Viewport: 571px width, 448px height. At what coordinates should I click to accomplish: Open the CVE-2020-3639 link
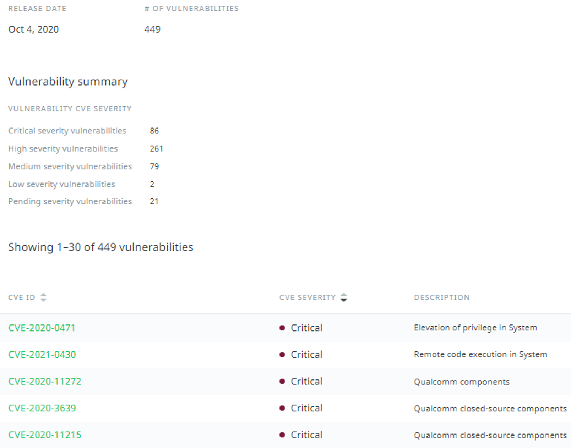[x=42, y=408]
